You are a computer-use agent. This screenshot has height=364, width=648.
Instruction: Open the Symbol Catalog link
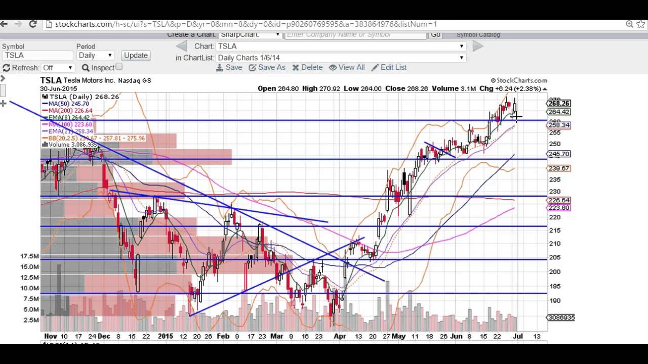tap(478, 35)
